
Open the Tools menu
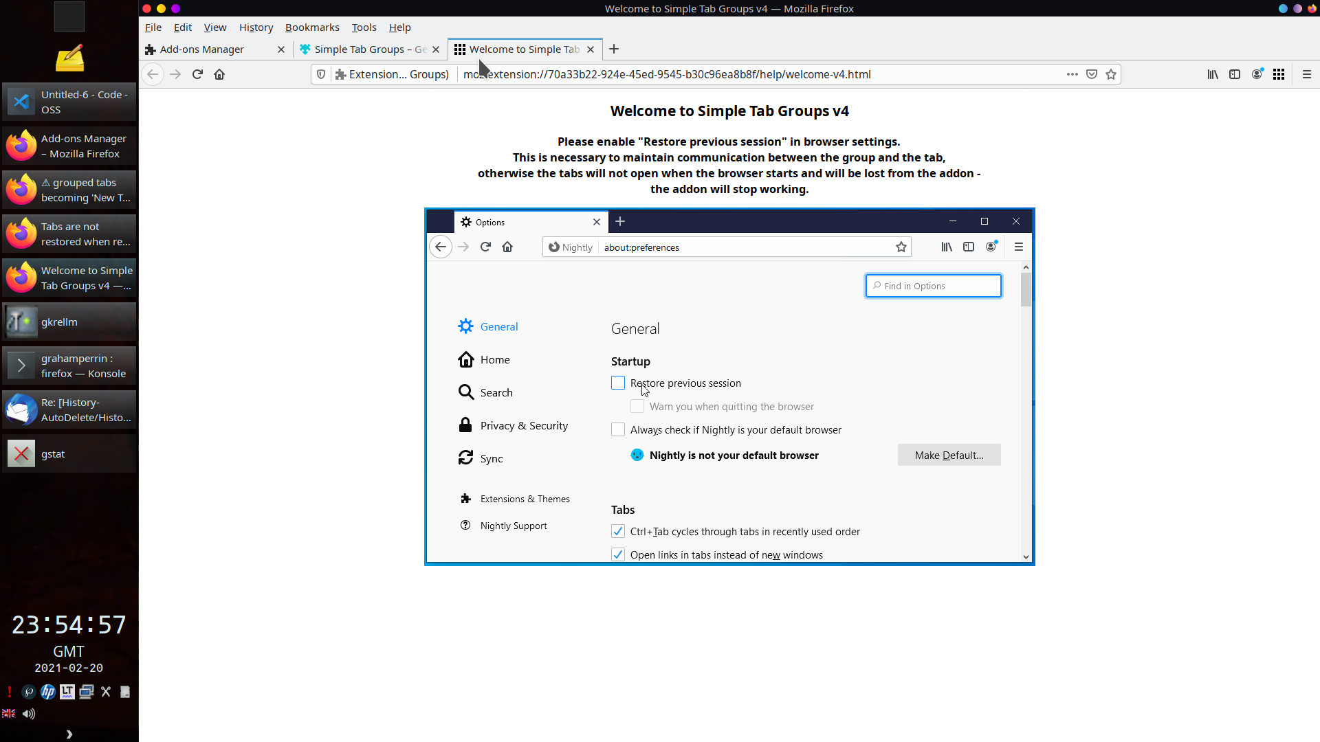pyautogui.click(x=364, y=27)
